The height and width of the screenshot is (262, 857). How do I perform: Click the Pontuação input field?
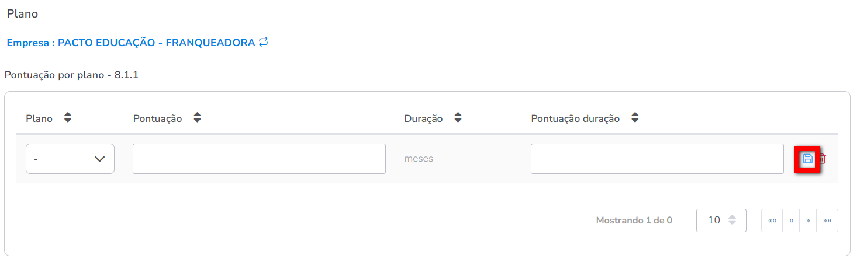(259, 159)
